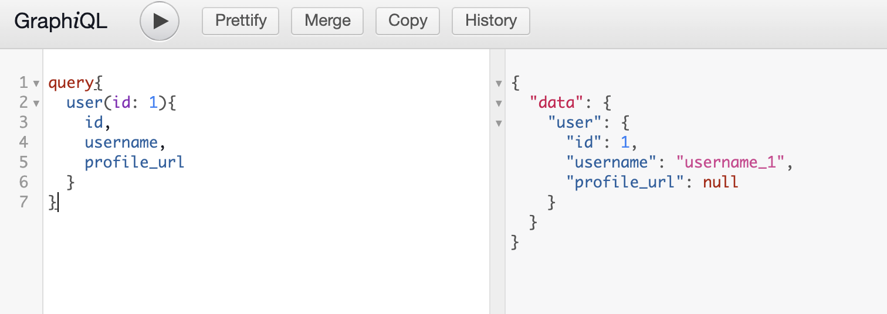Click the 'query' keyword in editor

[x=71, y=84]
